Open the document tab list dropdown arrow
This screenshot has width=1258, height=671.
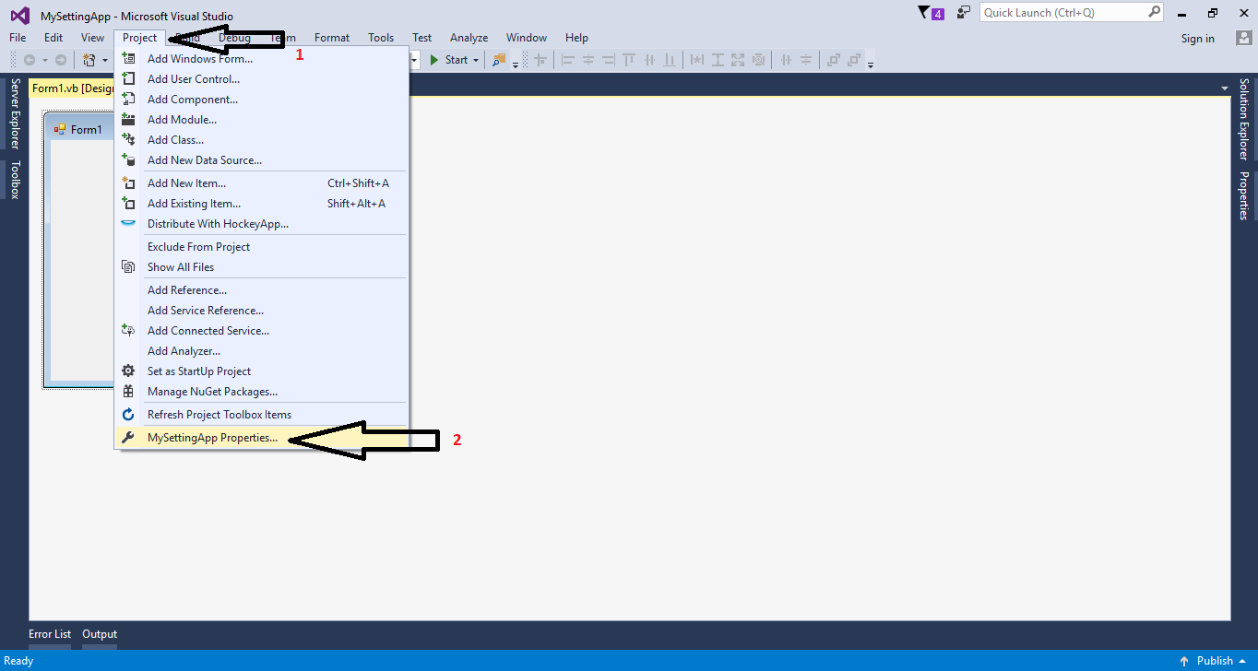point(1225,88)
